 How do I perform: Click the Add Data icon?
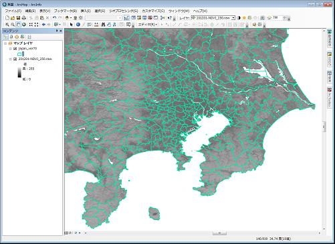pyautogui.click(x=67, y=18)
